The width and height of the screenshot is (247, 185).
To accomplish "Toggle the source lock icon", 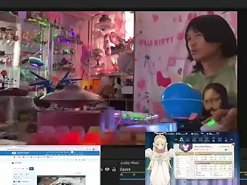I will 114,169.
